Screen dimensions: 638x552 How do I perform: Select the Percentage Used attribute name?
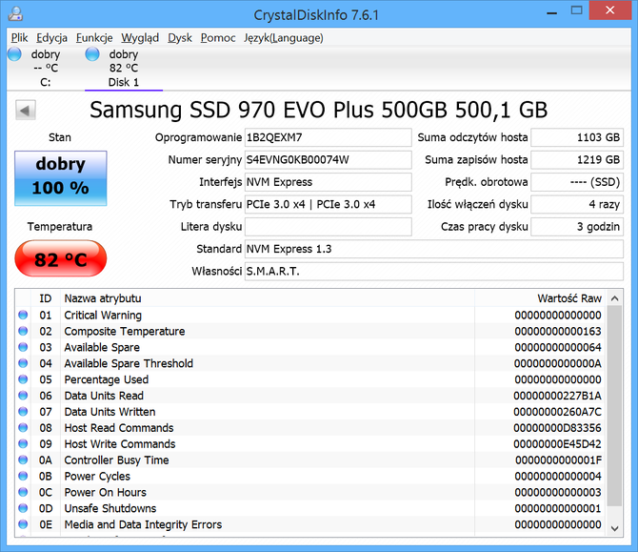[x=107, y=379]
